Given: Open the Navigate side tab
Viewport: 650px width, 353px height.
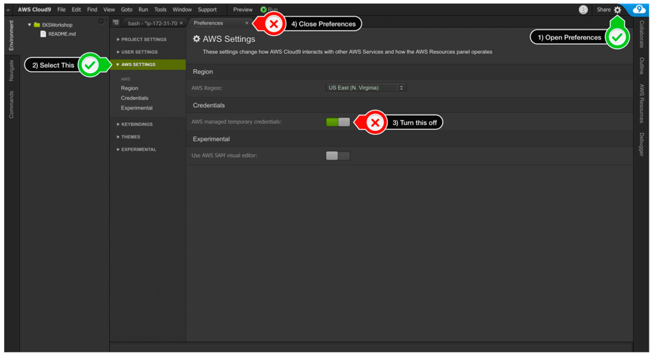Looking at the screenshot, I should tap(11, 70).
